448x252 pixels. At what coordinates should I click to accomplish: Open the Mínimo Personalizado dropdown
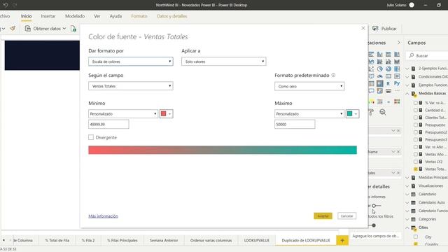point(123,113)
